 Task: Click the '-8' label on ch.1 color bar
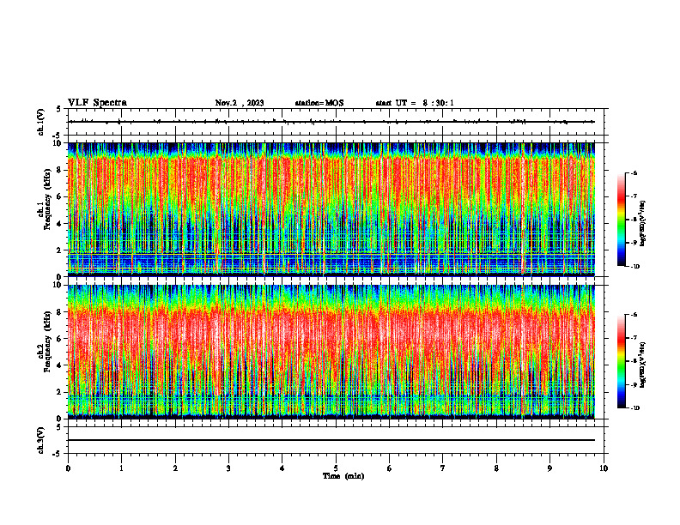click(634, 220)
